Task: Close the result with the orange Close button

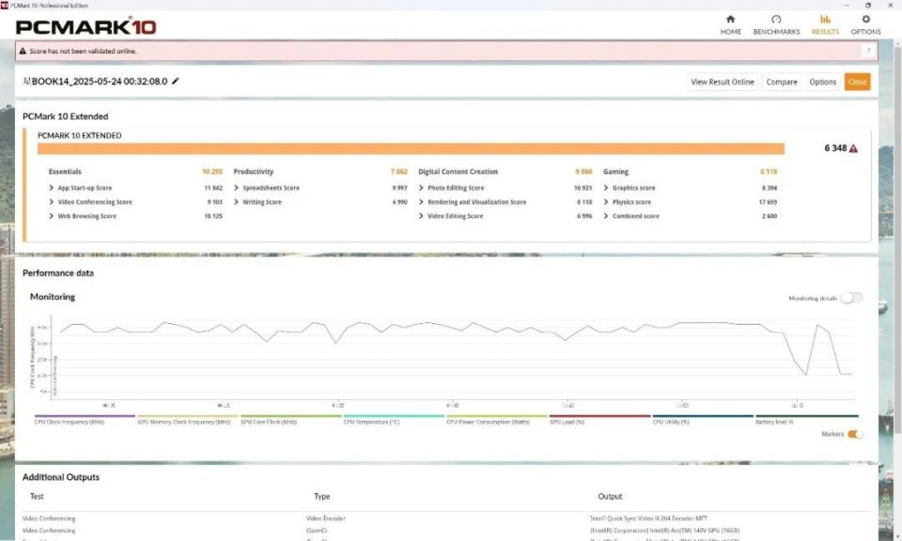Action: coord(857,82)
